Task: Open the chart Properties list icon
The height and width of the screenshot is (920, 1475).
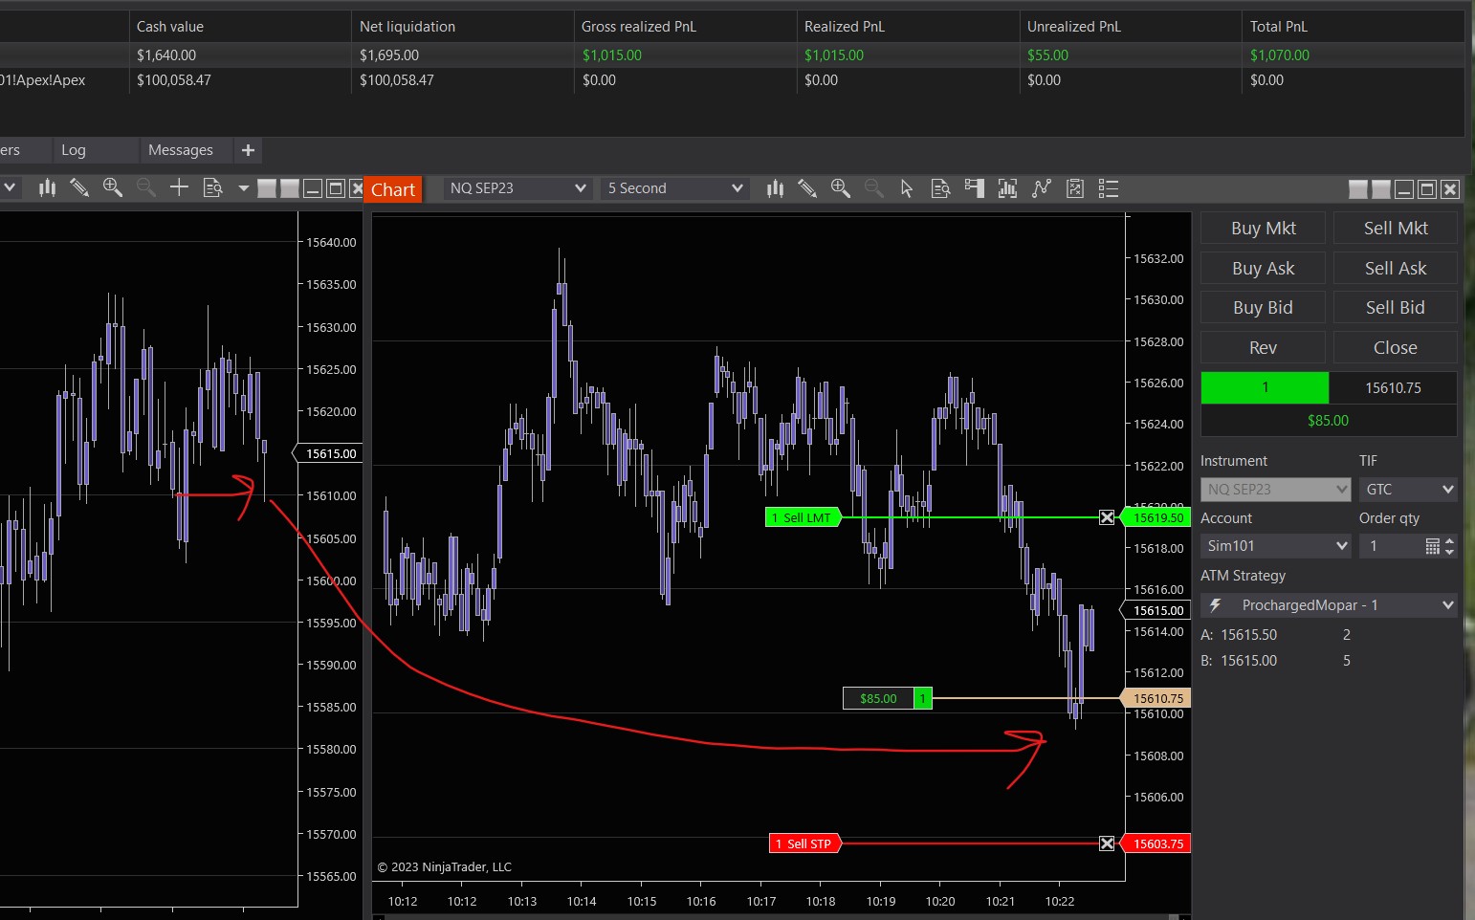Action: (1109, 188)
